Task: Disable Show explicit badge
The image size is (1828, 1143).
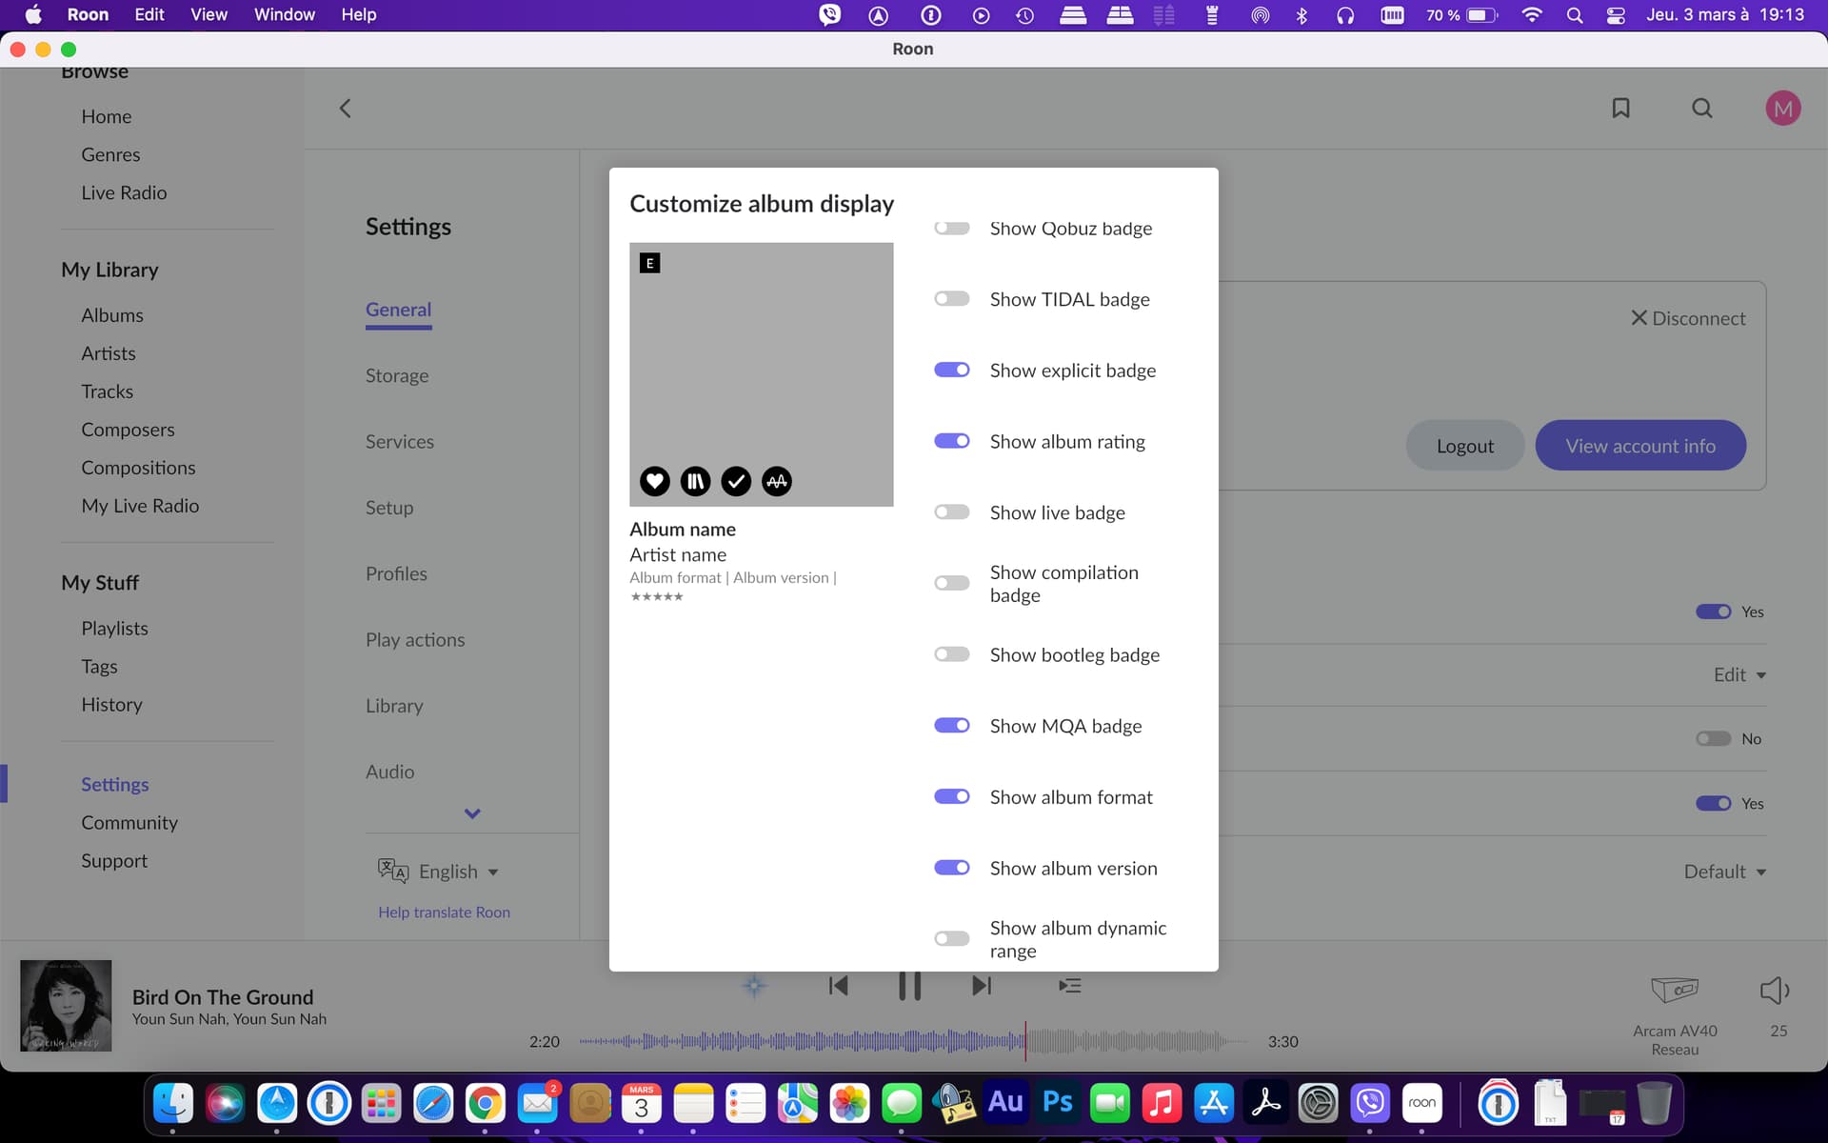Action: point(952,370)
